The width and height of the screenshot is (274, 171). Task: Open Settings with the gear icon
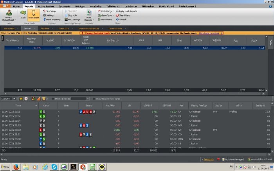49,15
